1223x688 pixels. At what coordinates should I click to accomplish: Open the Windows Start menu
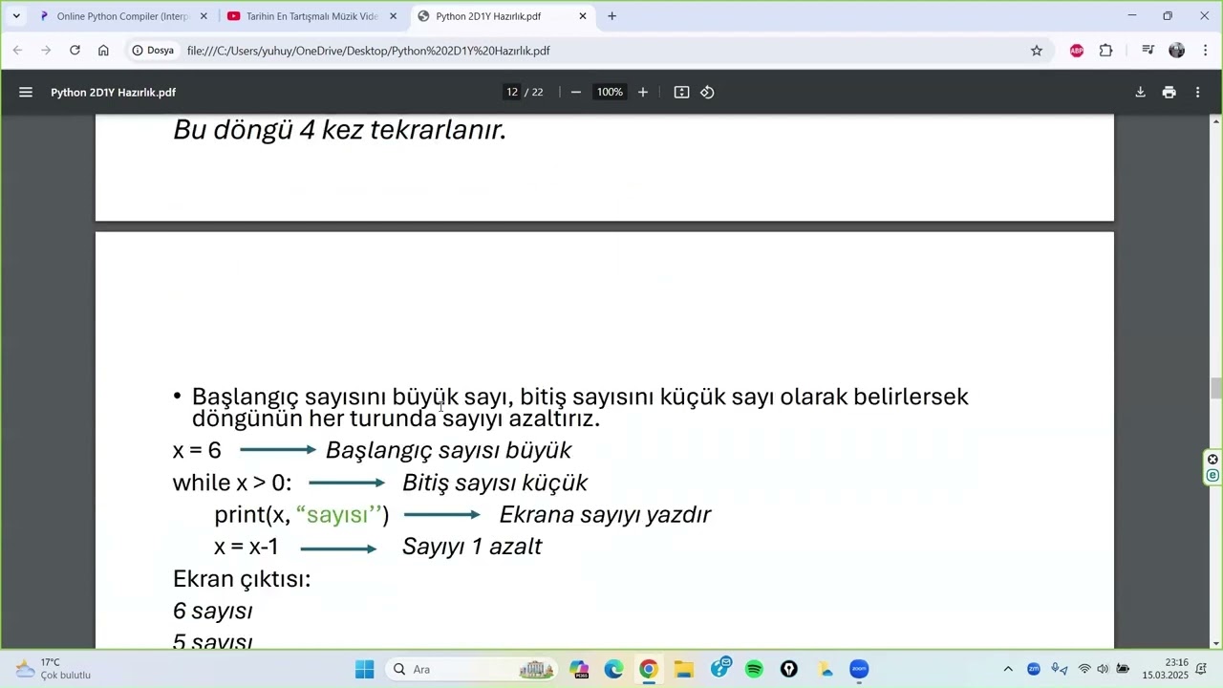pyautogui.click(x=365, y=669)
